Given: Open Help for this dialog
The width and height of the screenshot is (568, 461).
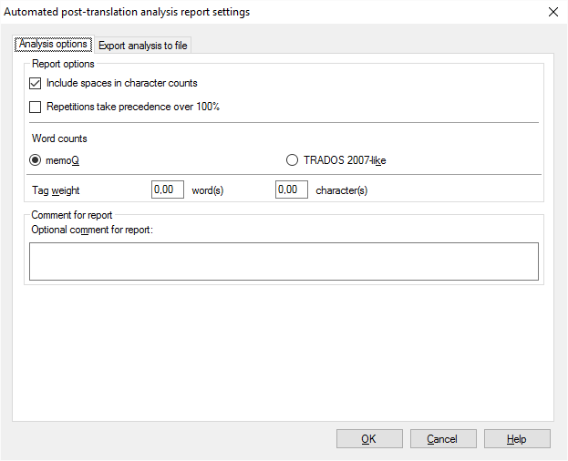Looking at the screenshot, I should (517, 439).
